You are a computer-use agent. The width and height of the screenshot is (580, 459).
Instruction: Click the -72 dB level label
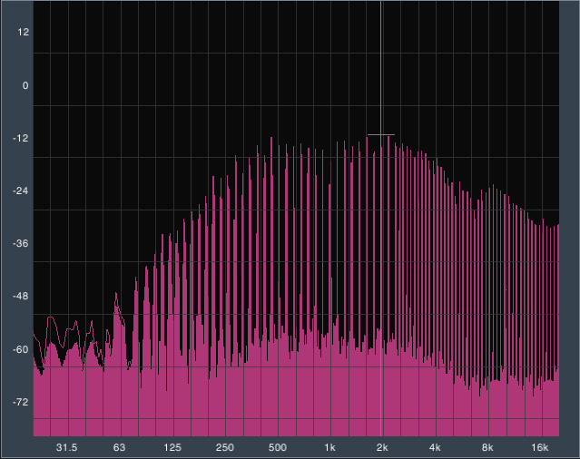point(21,402)
